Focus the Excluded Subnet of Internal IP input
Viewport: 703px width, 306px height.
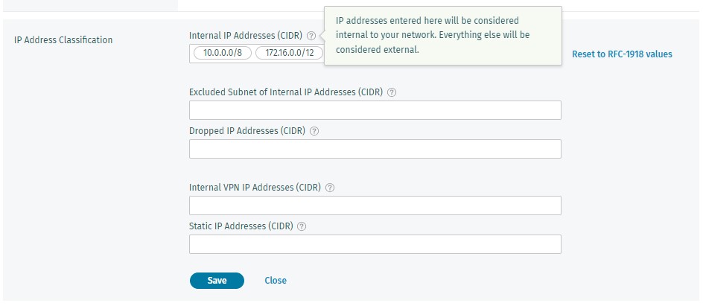click(375, 111)
